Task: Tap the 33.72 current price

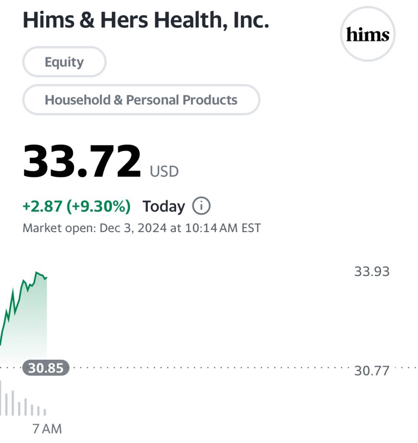Action: (82, 162)
